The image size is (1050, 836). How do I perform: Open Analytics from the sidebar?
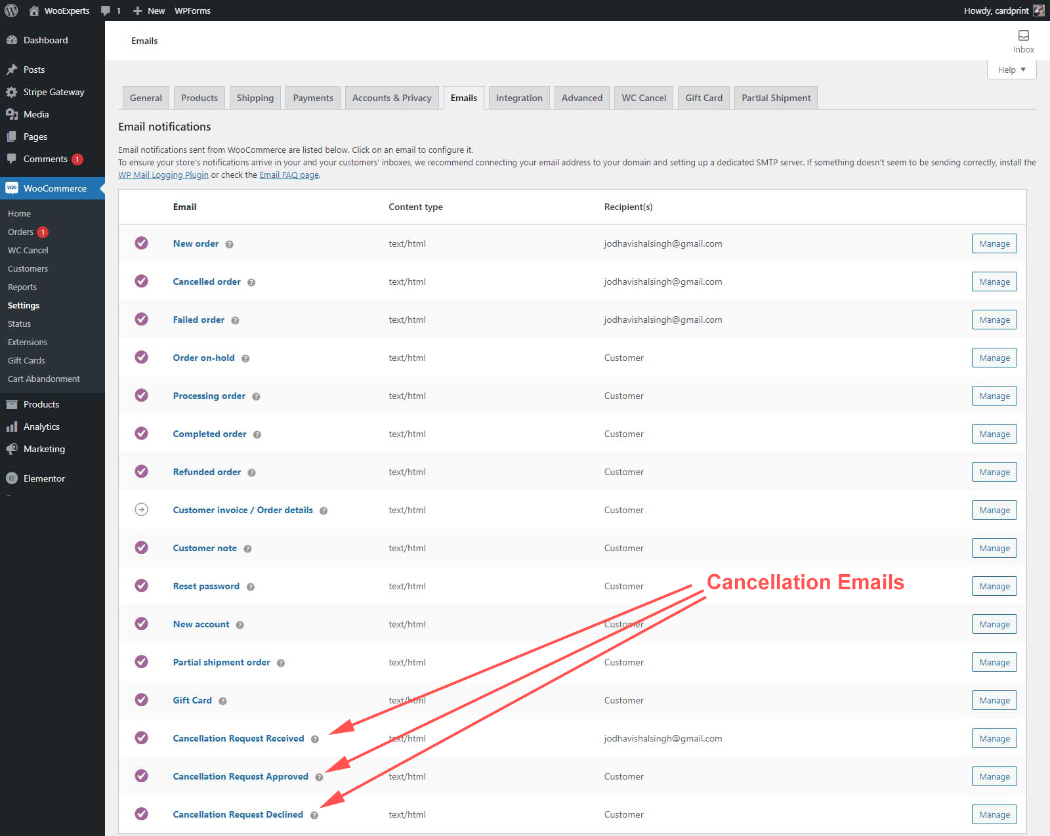41,427
